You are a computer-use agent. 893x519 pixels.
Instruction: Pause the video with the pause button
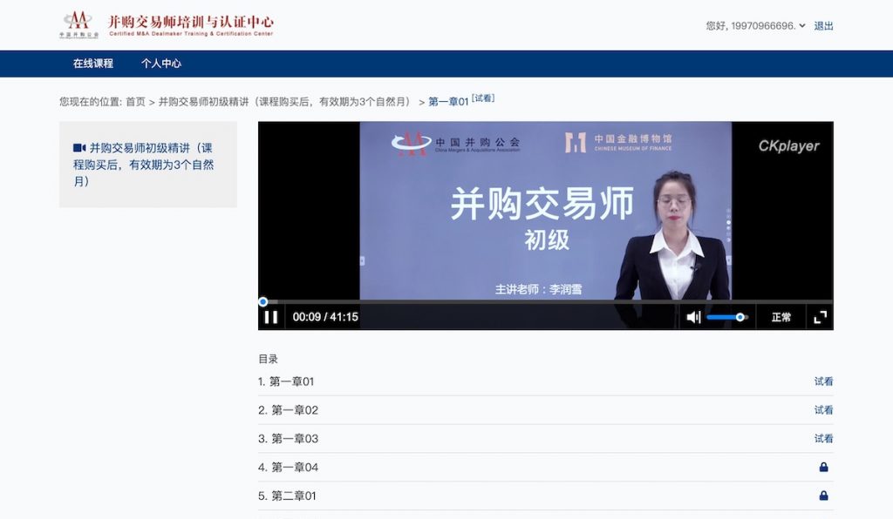pos(271,317)
